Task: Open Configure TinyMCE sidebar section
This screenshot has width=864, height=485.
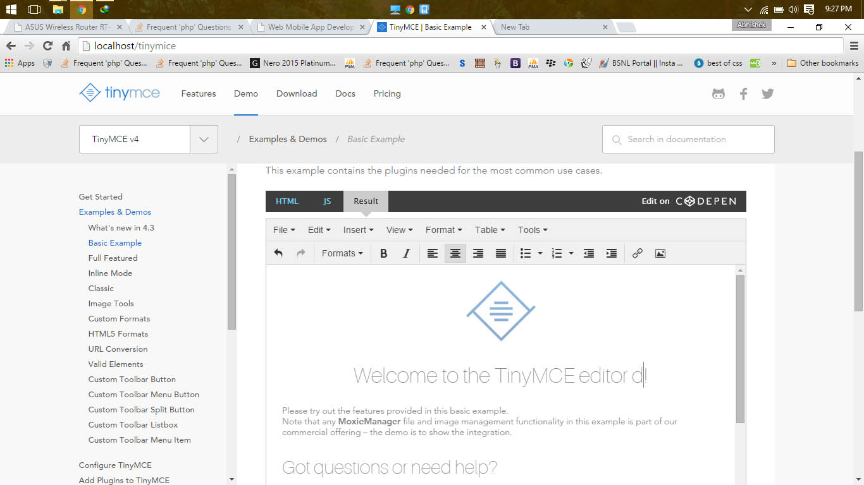Action: [x=115, y=465]
